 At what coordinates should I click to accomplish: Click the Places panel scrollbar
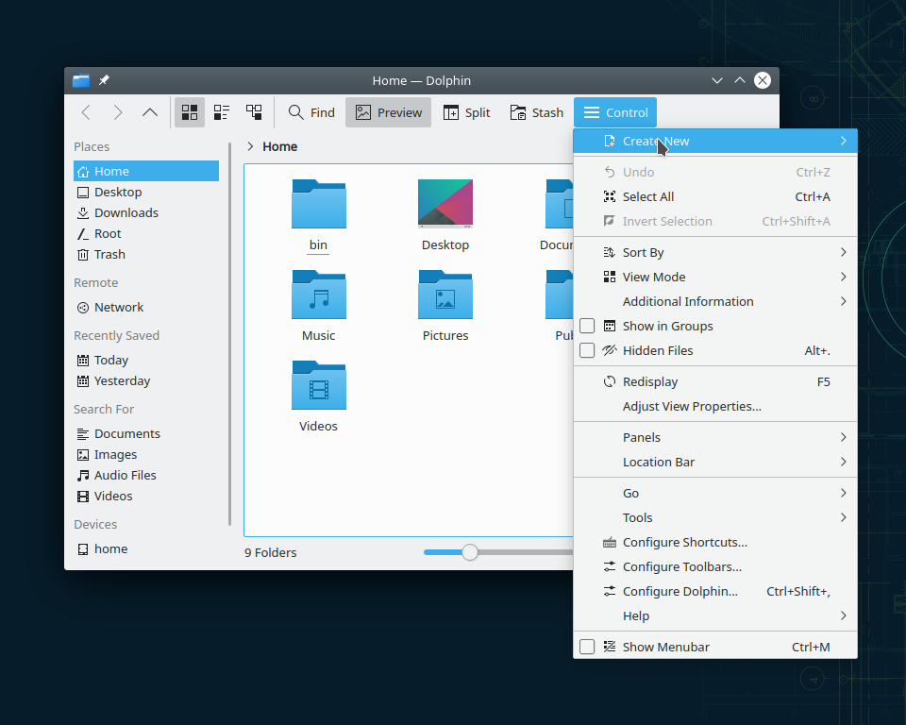tap(230, 334)
